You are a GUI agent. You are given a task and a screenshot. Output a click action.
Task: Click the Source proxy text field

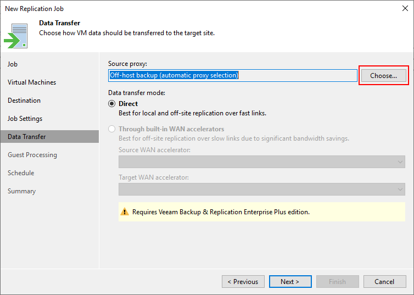click(233, 75)
